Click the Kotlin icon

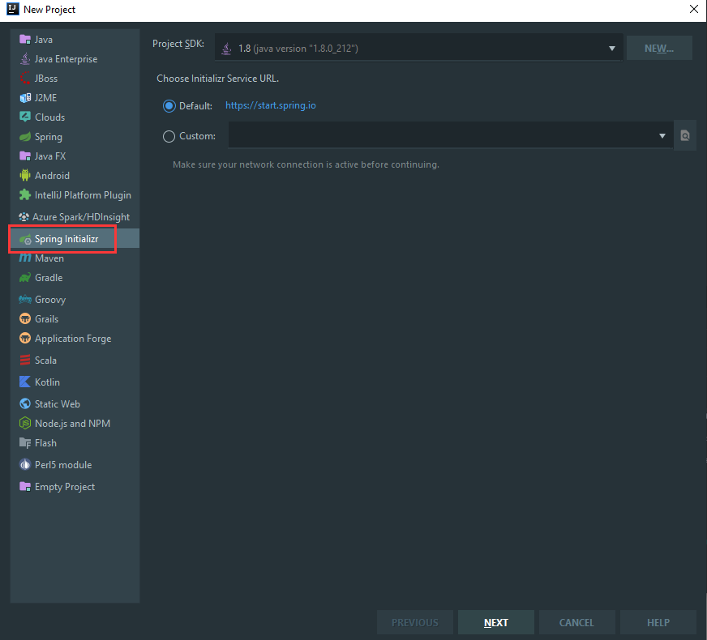coord(25,382)
